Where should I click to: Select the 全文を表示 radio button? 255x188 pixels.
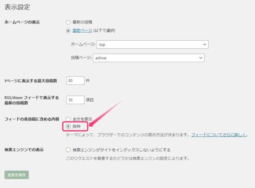68,119
